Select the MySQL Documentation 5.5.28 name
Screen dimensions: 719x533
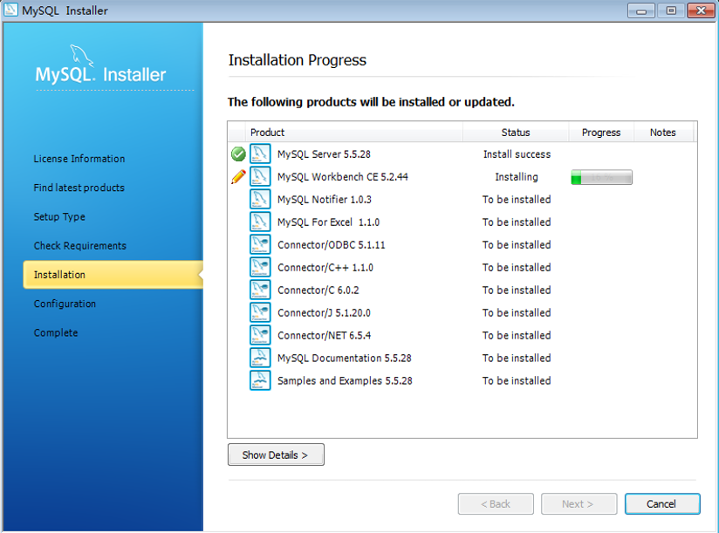pyautogui.click(x=345, y=358)
